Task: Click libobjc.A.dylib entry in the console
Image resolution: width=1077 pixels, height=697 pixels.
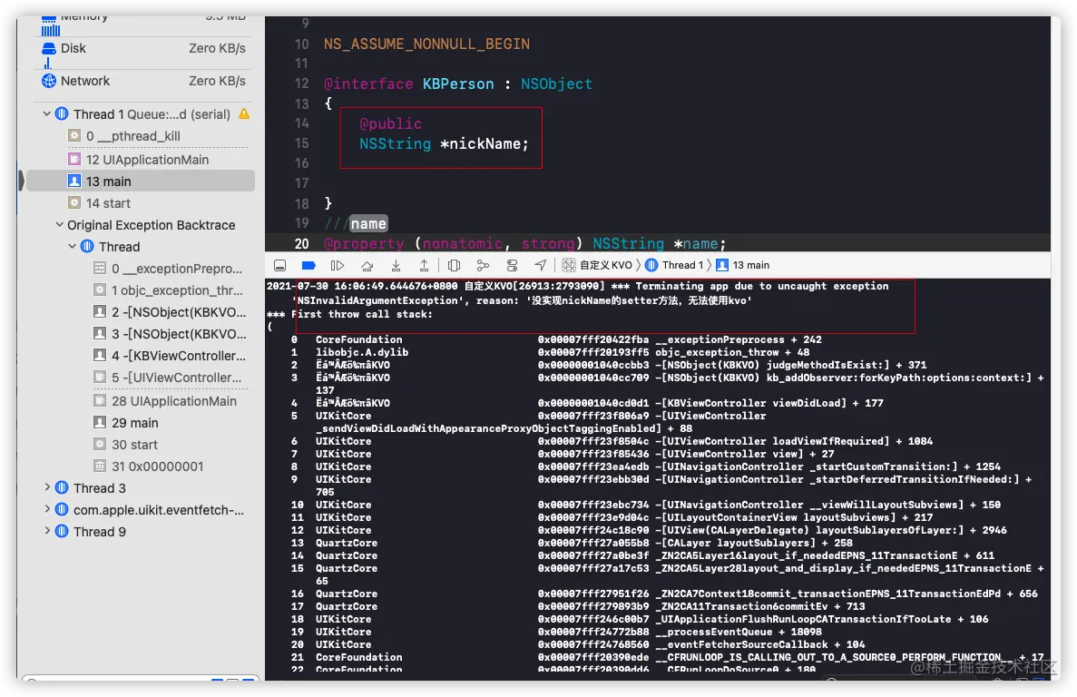Action: [x=362, y=352]
